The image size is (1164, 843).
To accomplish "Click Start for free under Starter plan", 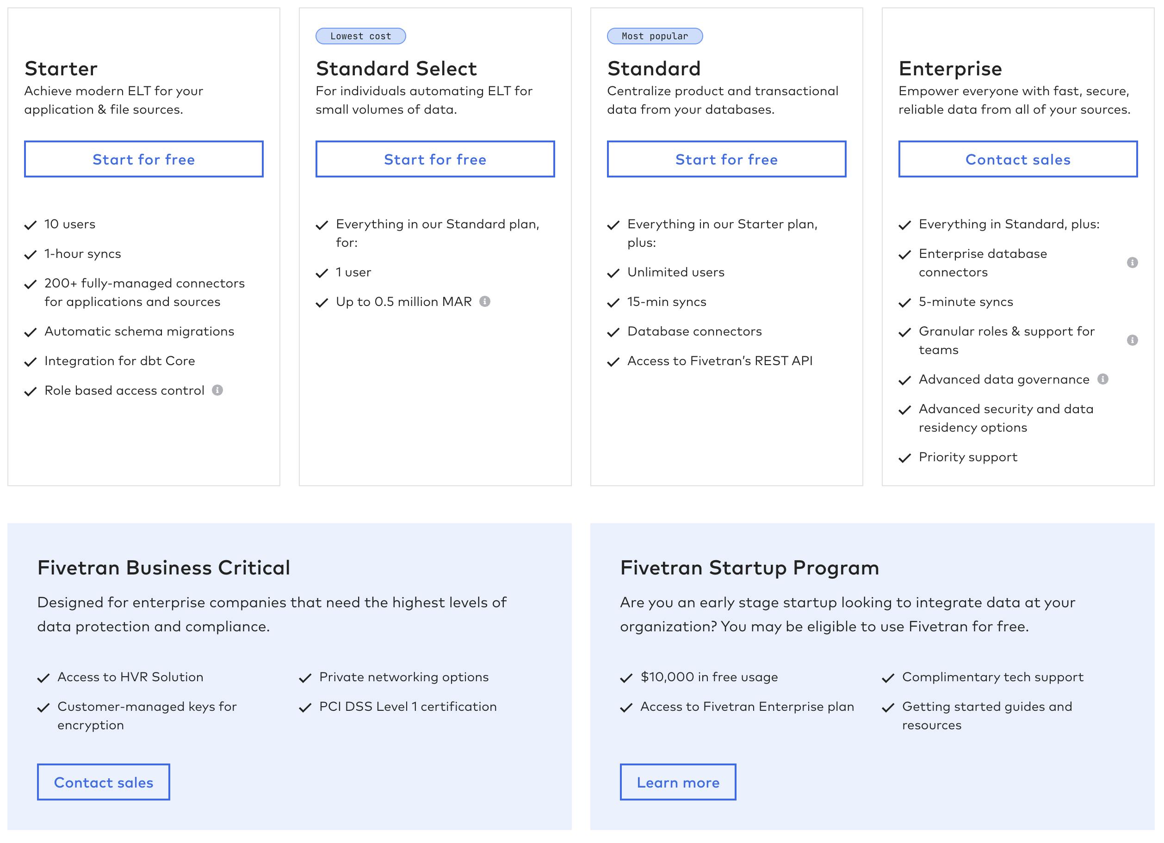I will tap(144, 159).
